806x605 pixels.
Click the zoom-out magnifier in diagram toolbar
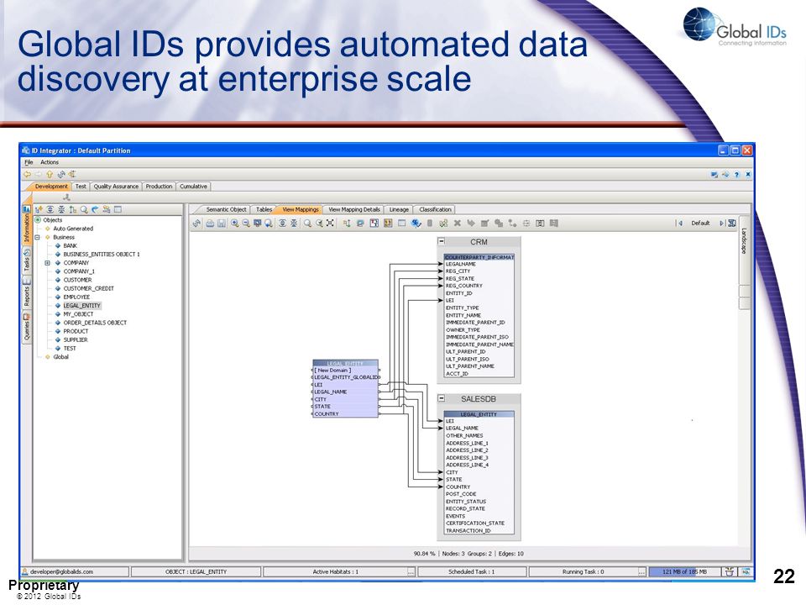click(246, 224)
